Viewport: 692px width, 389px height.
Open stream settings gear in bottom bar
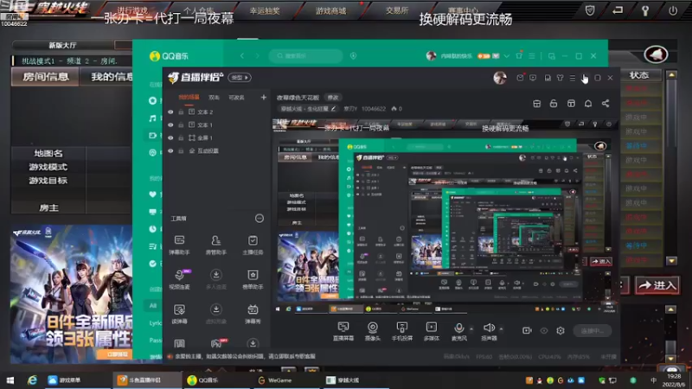pos(561,330)
